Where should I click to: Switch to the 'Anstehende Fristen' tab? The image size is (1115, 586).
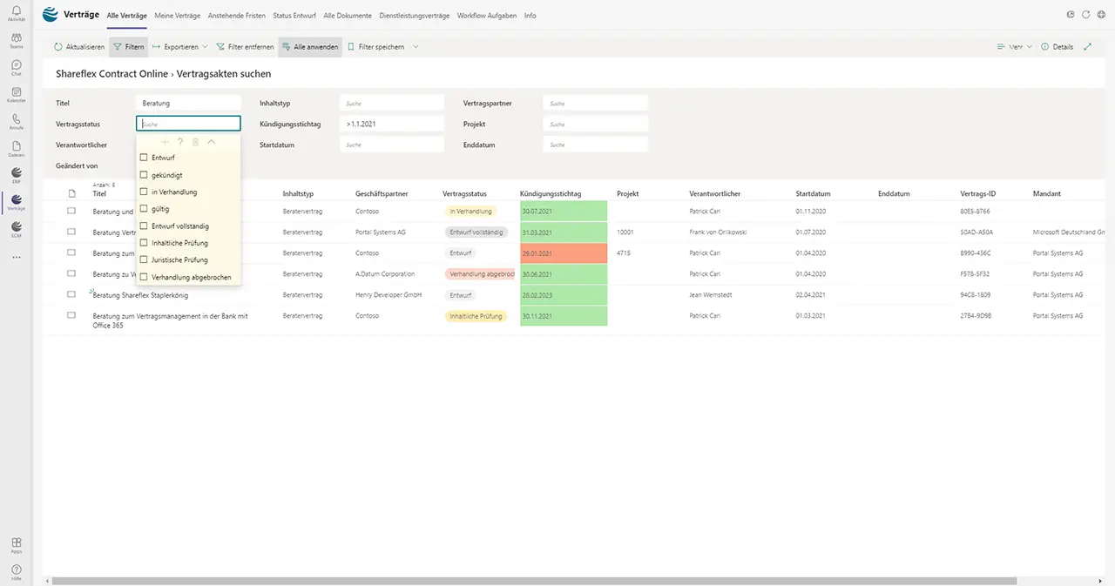(237, 16)
